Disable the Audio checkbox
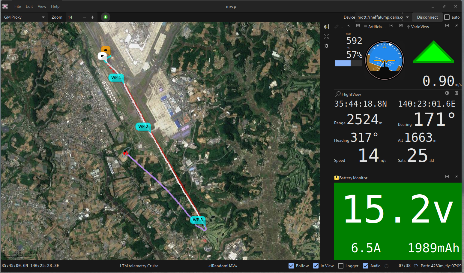Screen dimensions: 464x273 [366, 266]
